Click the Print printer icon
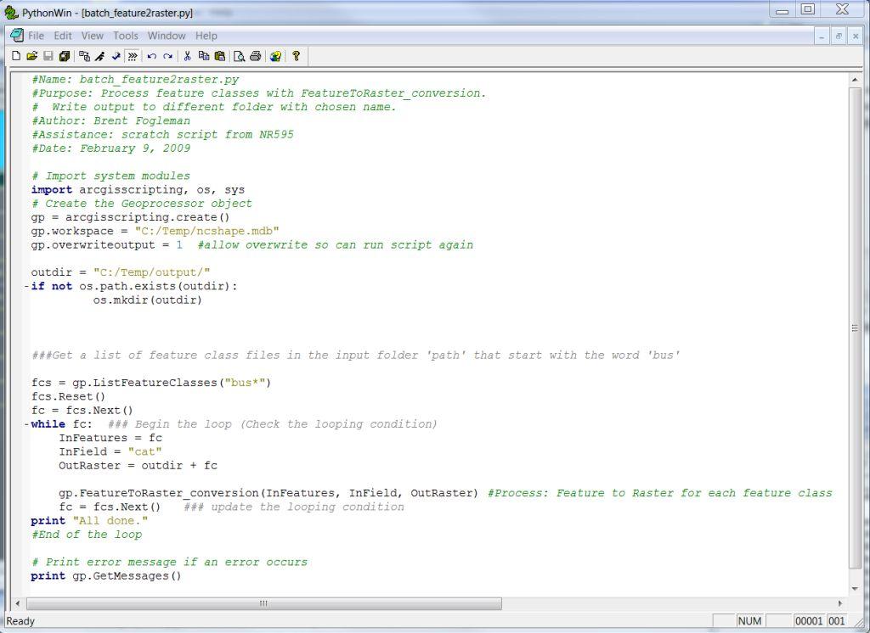870x633 pixels. [255, 56]
